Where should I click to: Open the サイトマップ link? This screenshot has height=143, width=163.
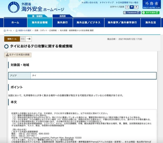point(107,3)
